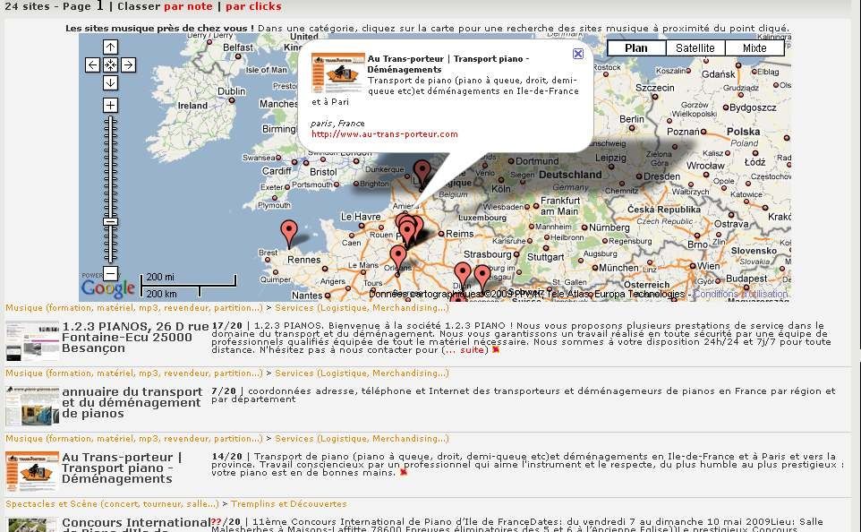Open Au Trans-porter listing title
The image size is (861, 532).
pos(122,468)
